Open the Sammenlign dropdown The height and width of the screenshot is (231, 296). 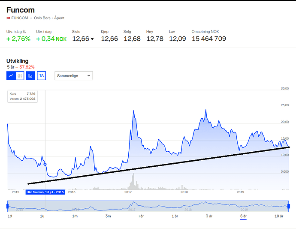(x=74, y=75)
